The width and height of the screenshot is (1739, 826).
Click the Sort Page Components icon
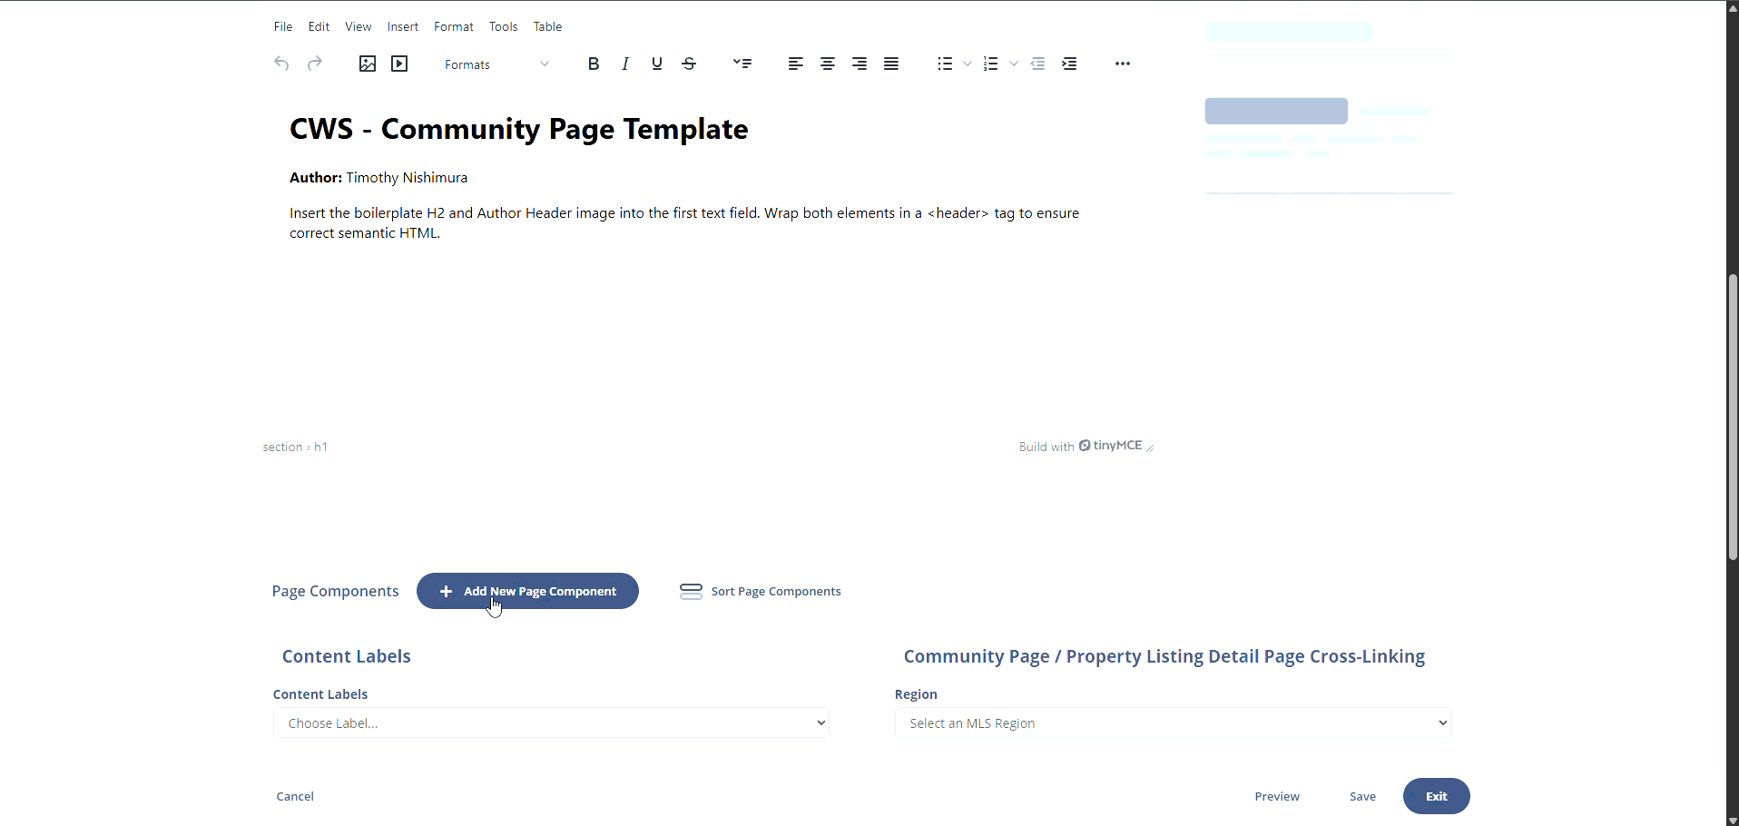pos(692,592)
